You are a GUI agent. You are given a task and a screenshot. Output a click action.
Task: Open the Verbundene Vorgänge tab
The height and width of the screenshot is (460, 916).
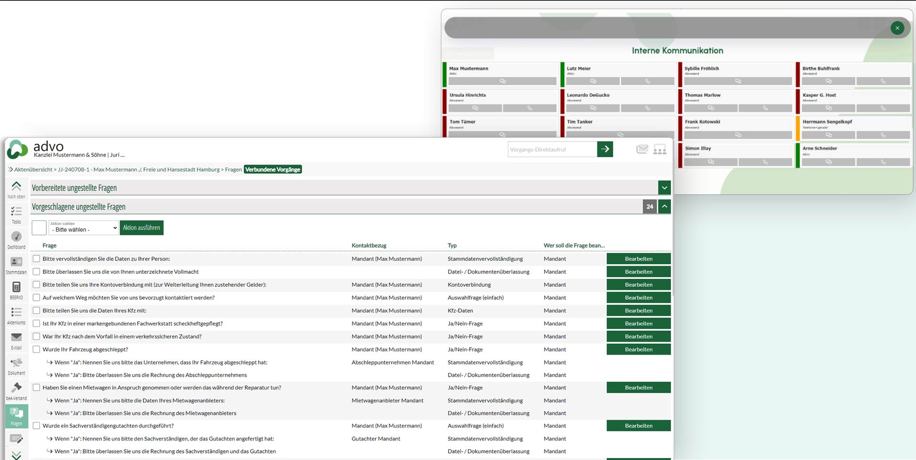click(272, 170)
